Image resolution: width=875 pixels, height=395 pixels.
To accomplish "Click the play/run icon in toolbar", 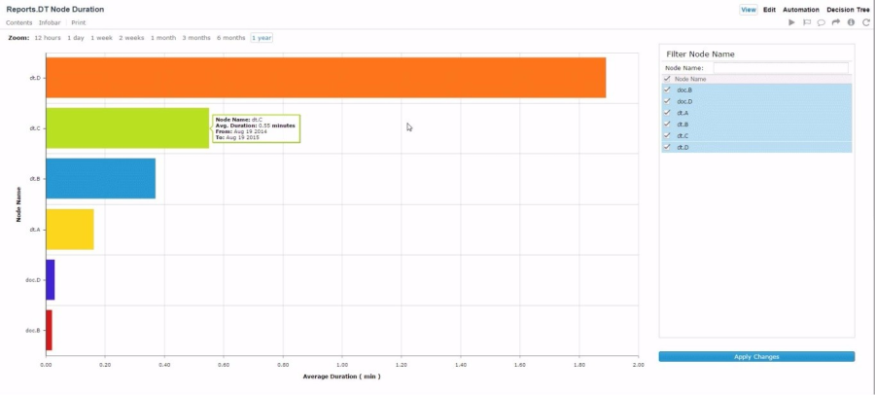I will click(x=792, y=22).
